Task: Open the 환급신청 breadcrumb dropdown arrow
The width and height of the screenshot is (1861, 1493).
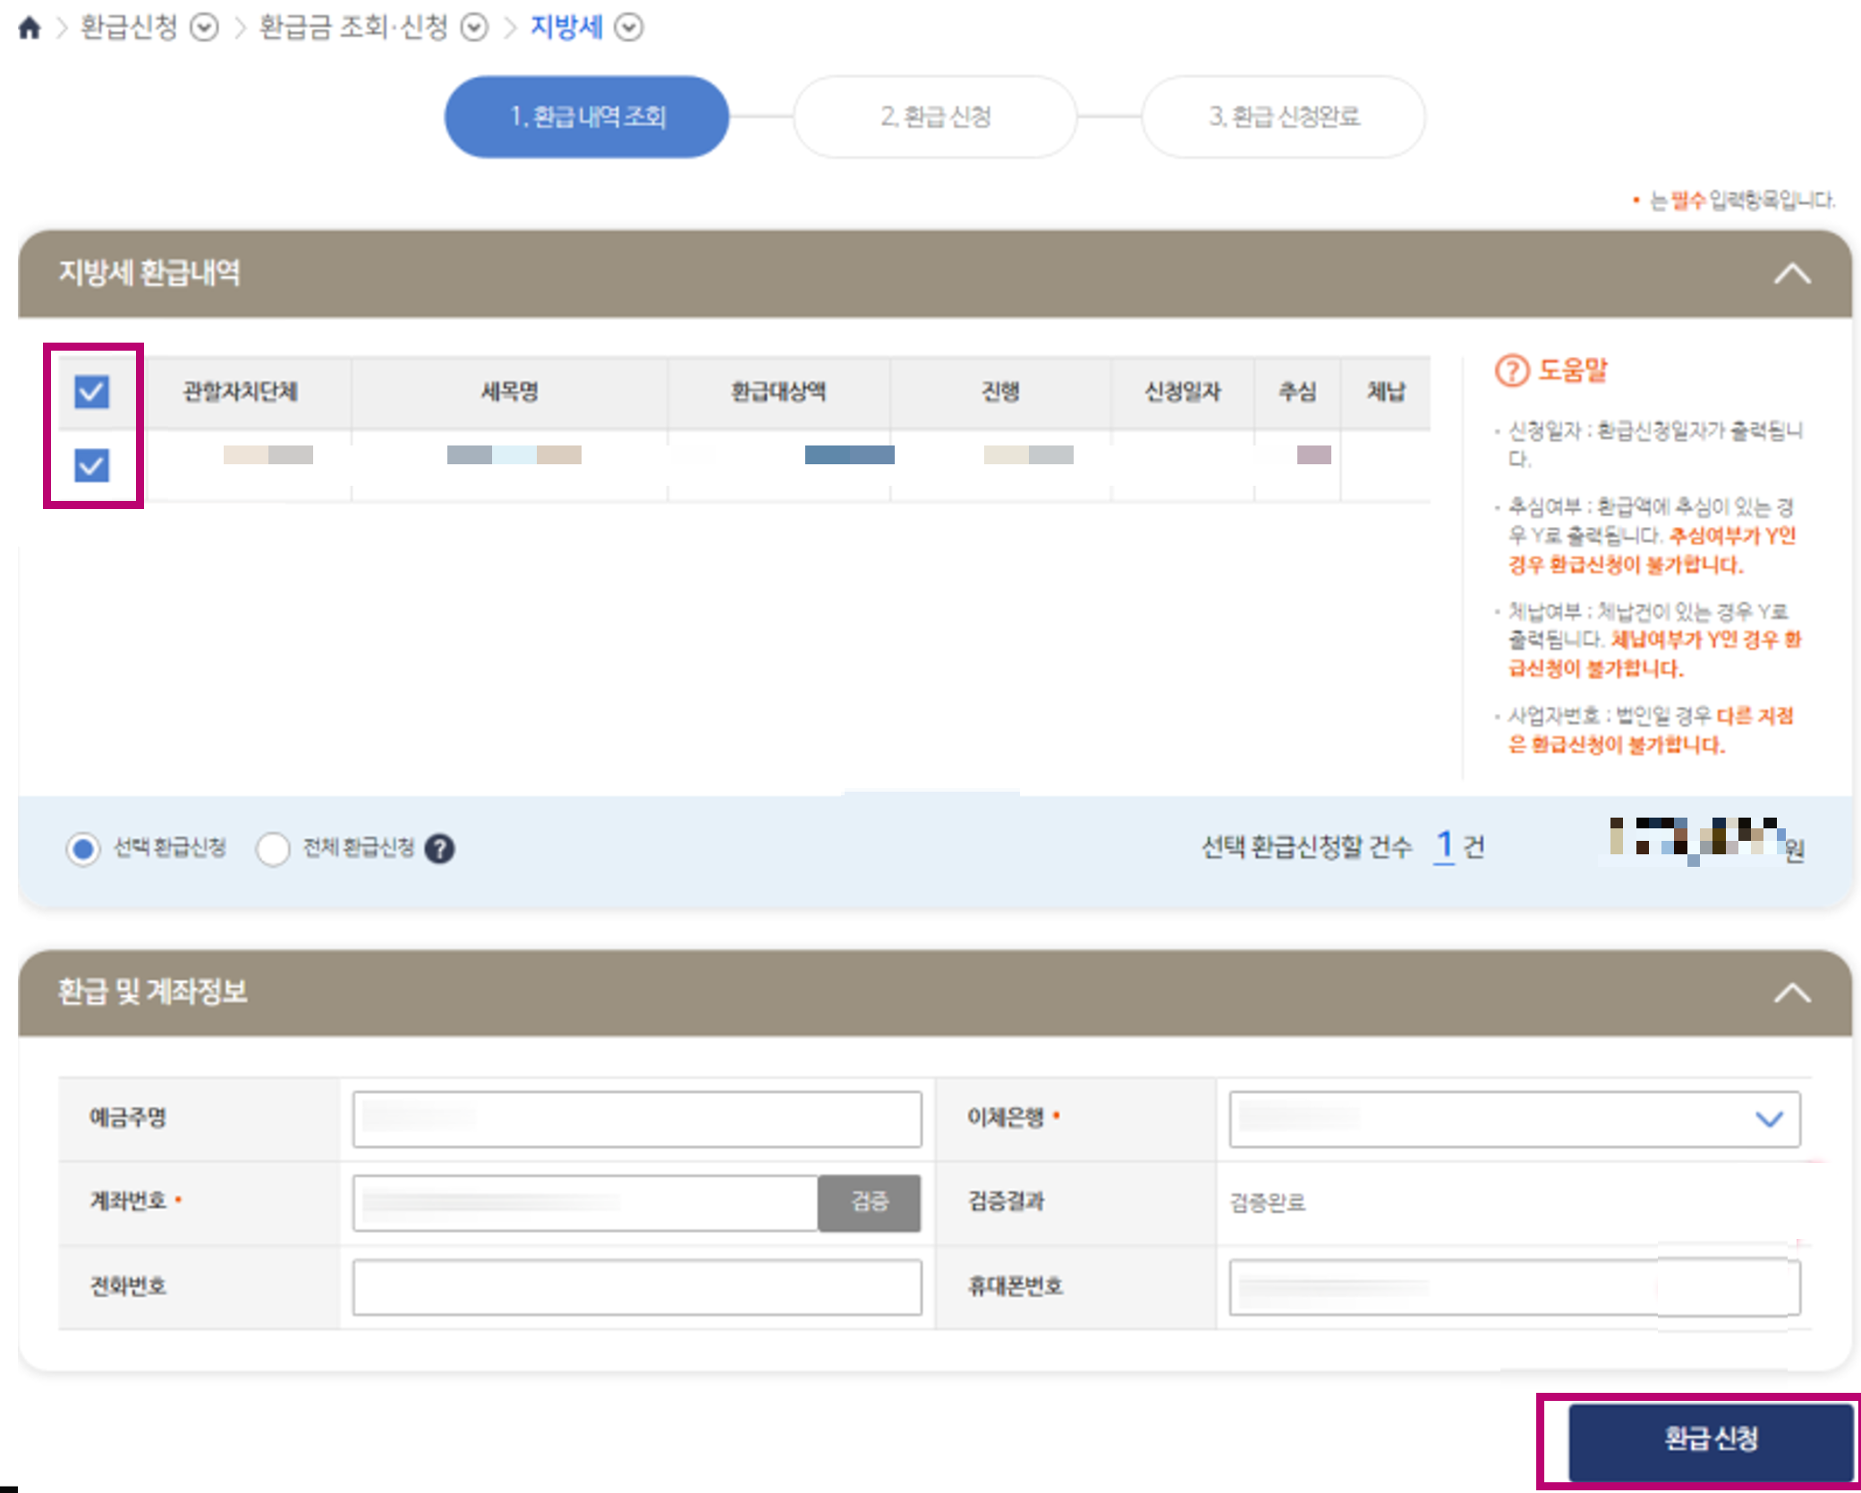Action: (205, 28)
